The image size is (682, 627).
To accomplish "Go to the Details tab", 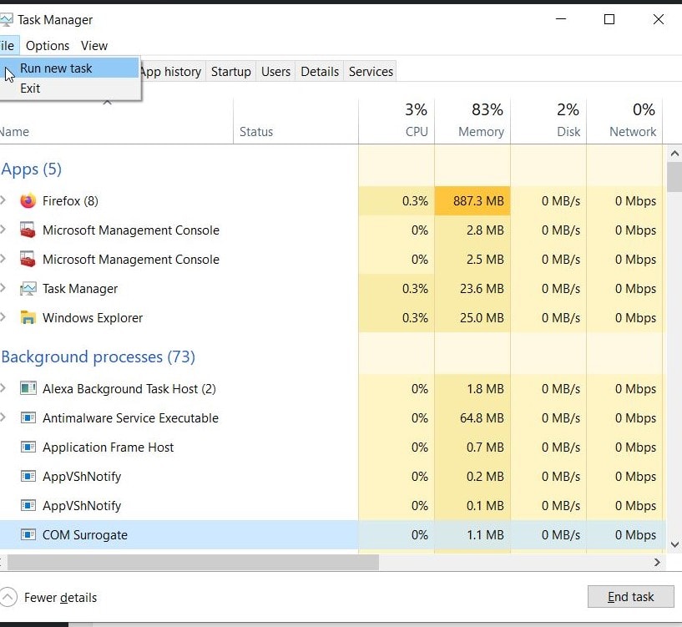I will [x=320, y=71].
